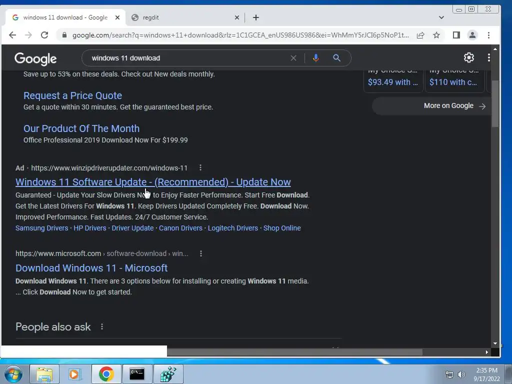This screenshot has width=512, height=384.
Task: Open Registry Editor cubes taskbar icon
Action: pyautogui.click(x=168, y=374)
